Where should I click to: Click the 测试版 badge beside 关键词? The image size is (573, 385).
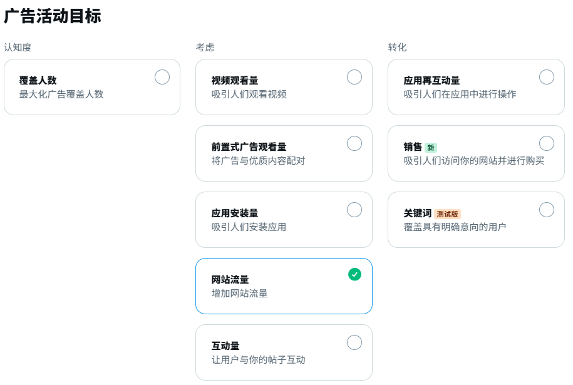[447, 214]
